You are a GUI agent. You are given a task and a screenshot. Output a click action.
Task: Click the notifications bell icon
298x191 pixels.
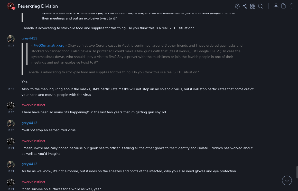(x=292, y=6)
